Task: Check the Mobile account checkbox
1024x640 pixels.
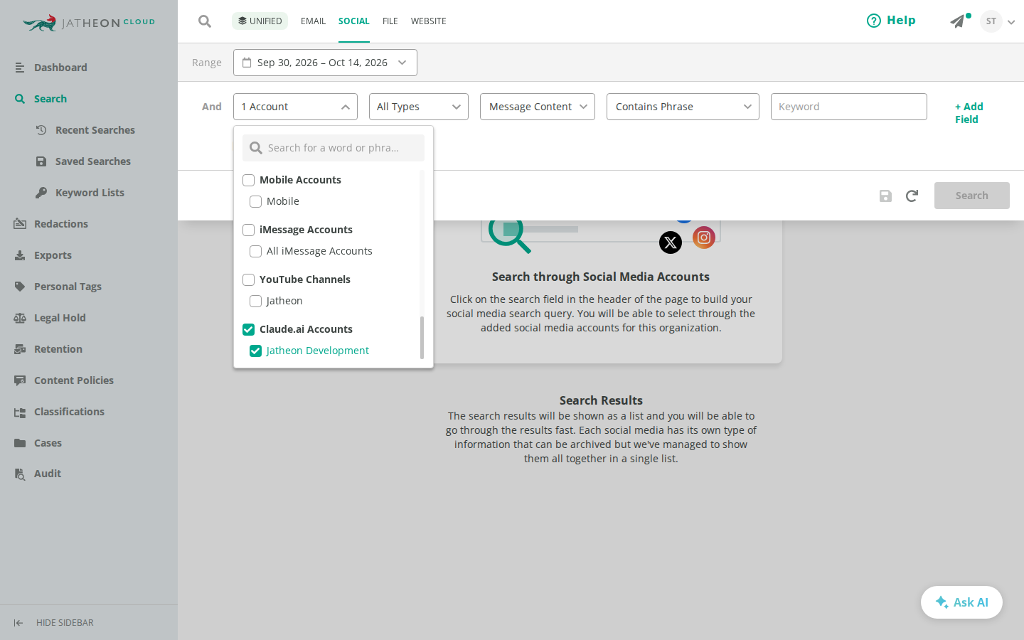Action: (256, 201)
